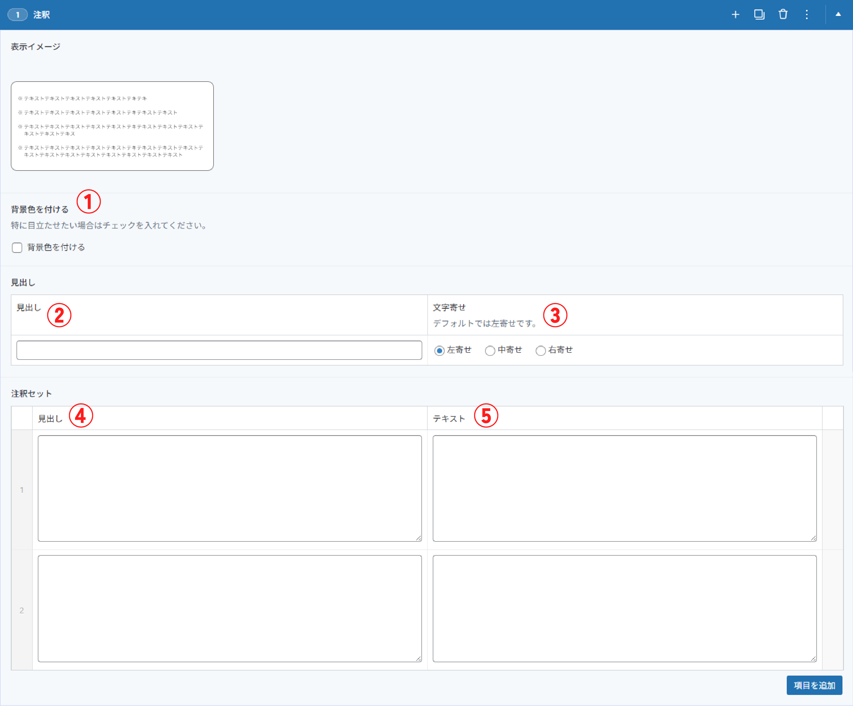The image size is (853, 706).
Task: Focus row 1 テキスト textarea
Action: tap(624, 488)
